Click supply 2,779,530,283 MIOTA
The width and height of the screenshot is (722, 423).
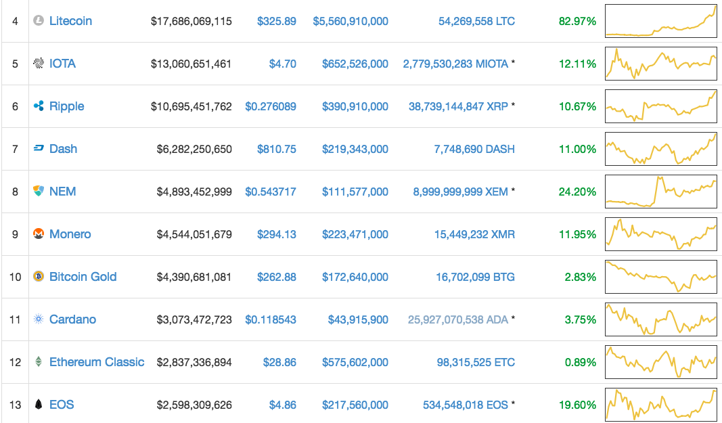pyautogui.click(x=456, y=64)
